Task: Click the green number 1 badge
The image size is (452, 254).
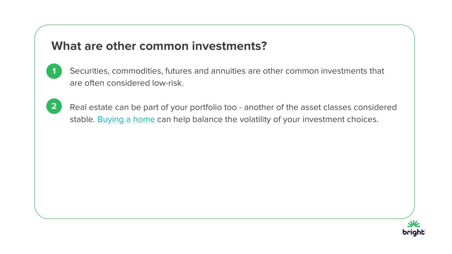Action: tap(54, 71)
